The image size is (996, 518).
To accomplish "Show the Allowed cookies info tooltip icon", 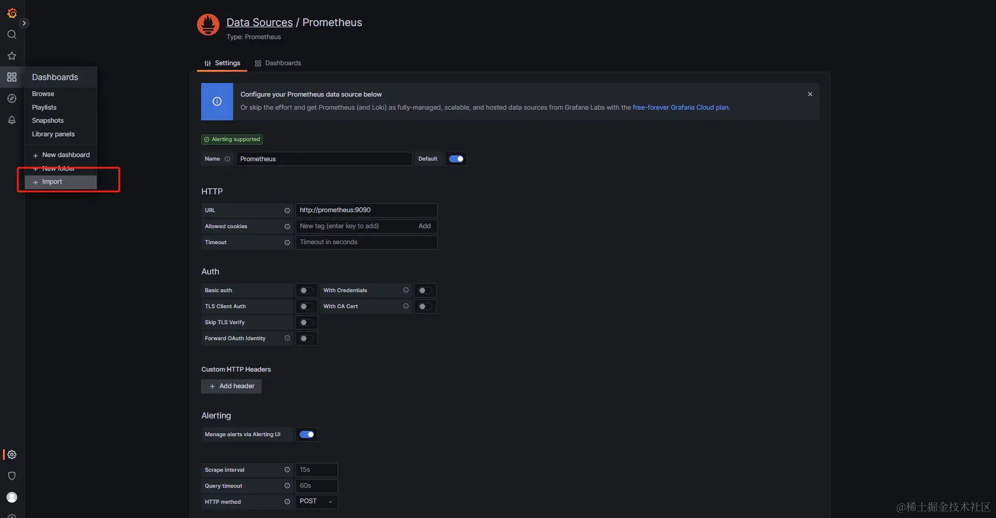I will (x=287, y=226).
